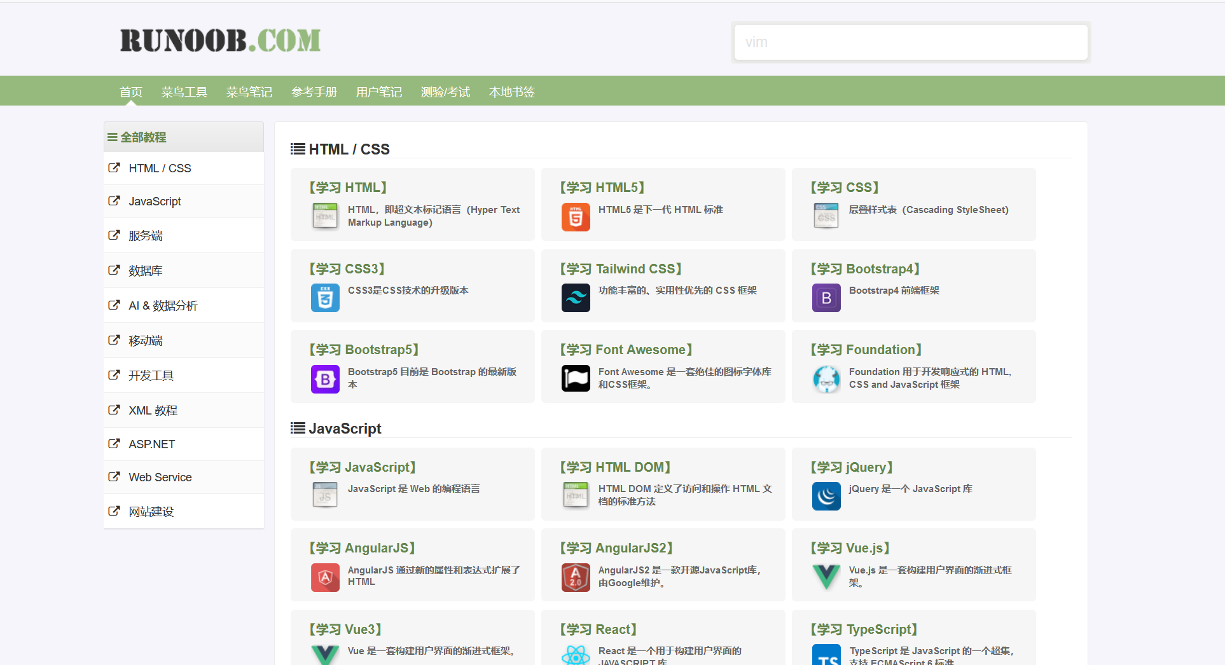Viewport: 1225px width, 665px height.
Task: Click the Bootstrap5 purple B icon
Action: [x=324, y=379]
